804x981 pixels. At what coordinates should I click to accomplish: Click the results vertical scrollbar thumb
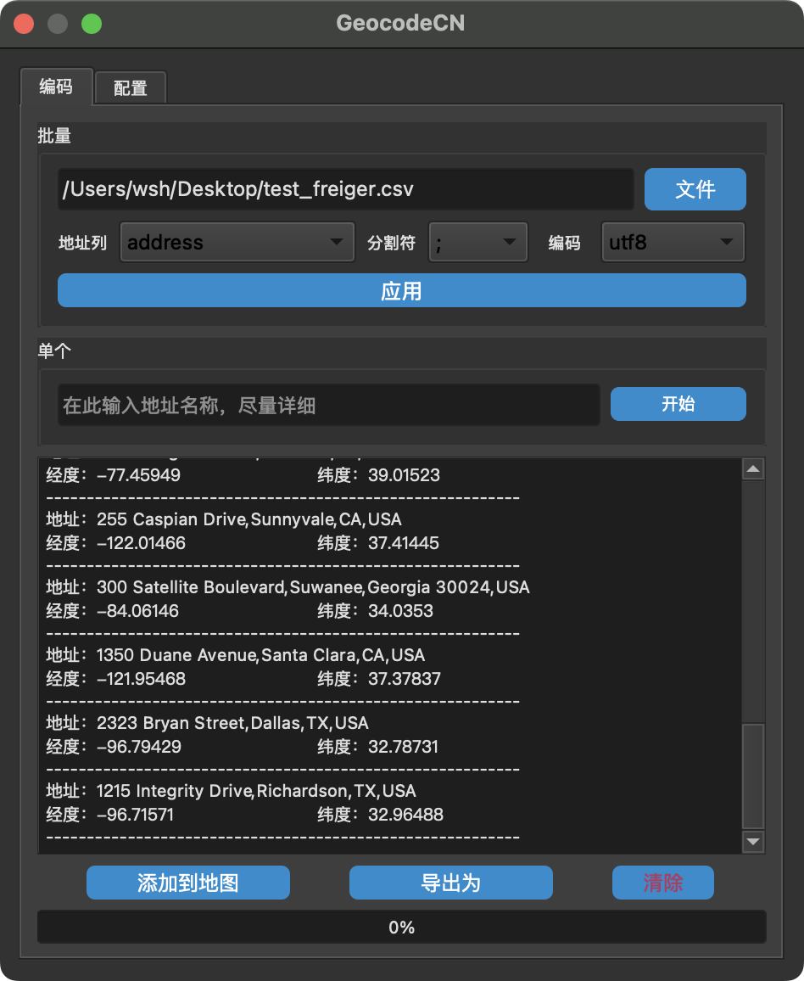[x=753, y=776]
